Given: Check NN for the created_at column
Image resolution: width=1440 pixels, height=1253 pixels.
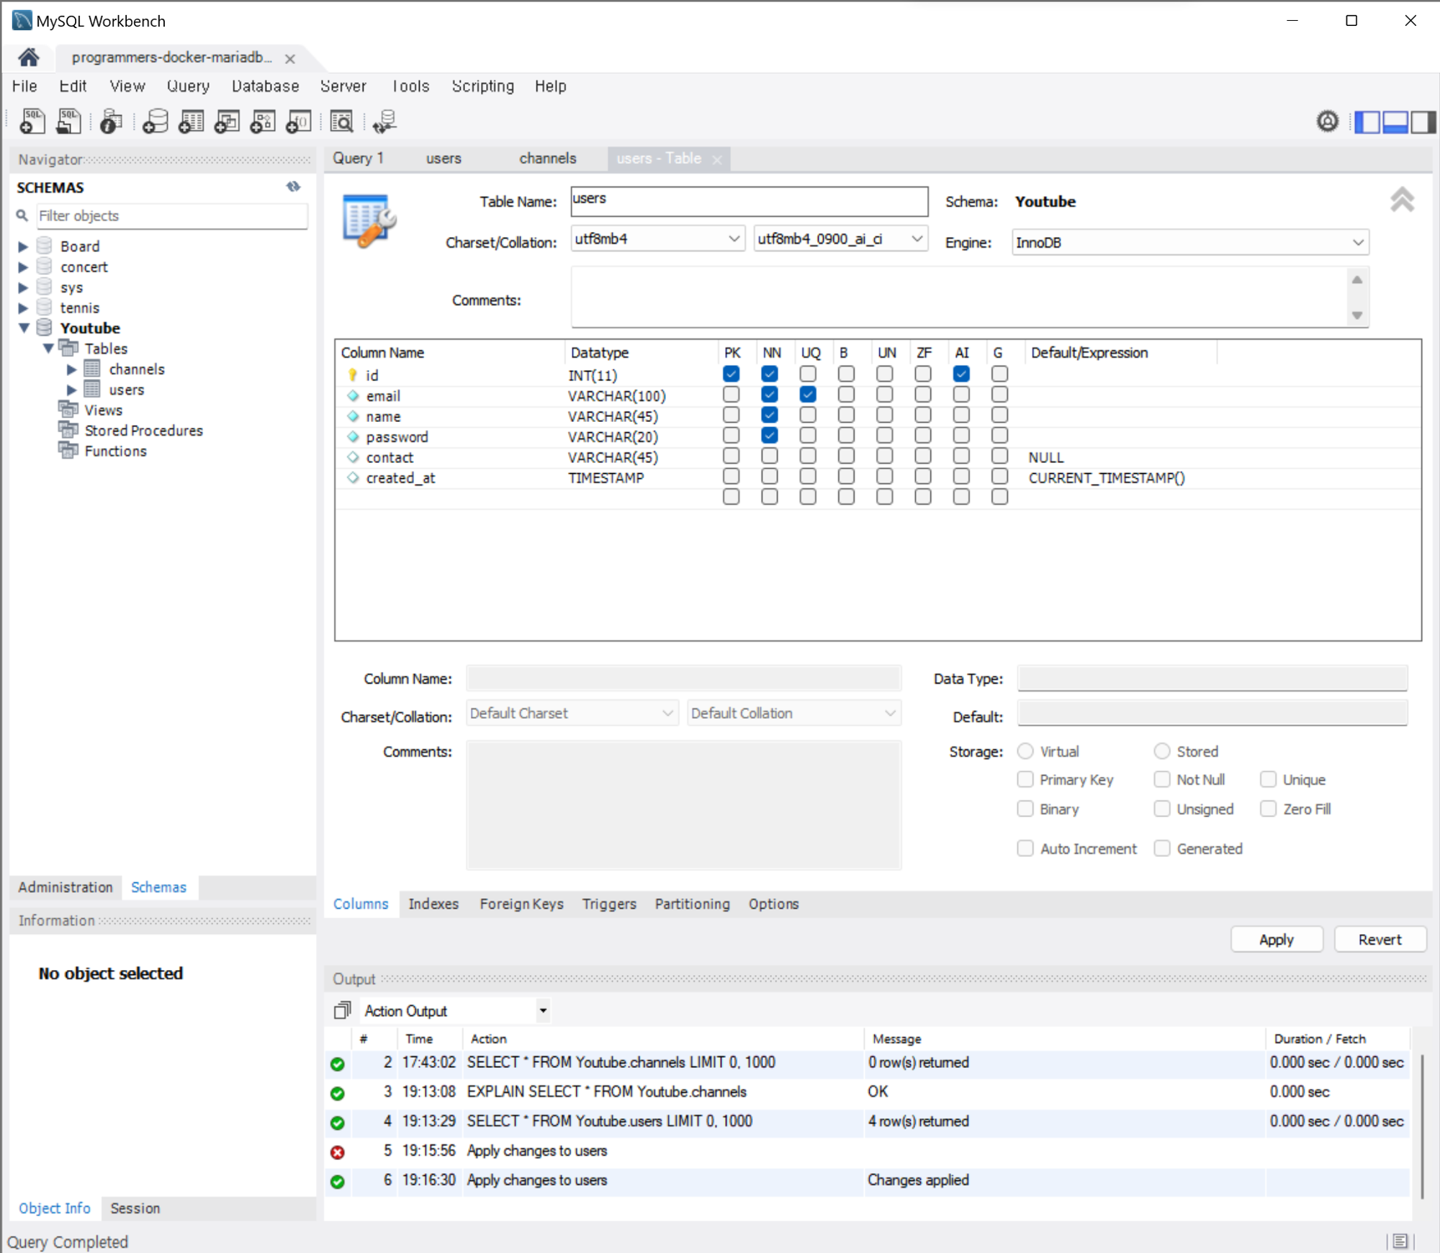Looking at the screenshot, I should [x=770, y=476].
